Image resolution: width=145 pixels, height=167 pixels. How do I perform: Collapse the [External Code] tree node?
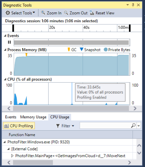point(8,149)
